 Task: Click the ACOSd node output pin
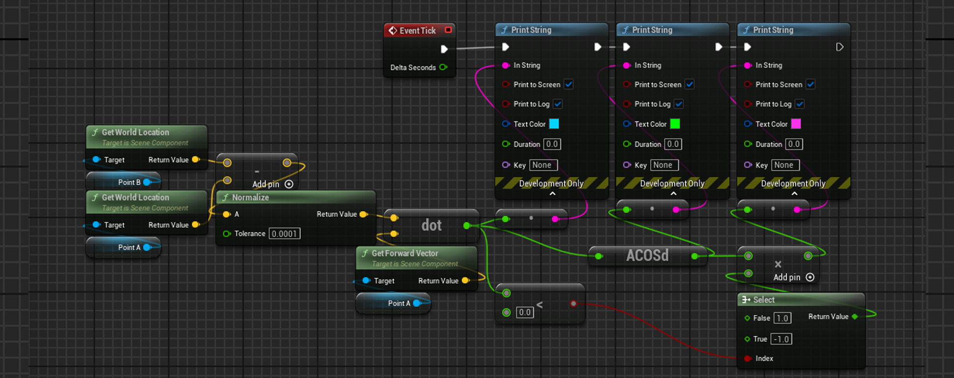(x=694, y=256)
